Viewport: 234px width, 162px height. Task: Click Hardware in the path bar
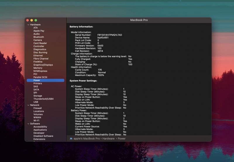coord(109,139)
